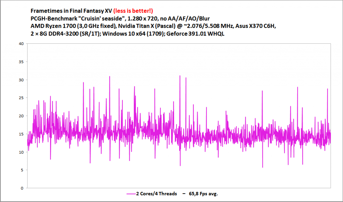Click the "2 × 8G DDR4-3200" memory line
The width and height of the screenshot is (343, 202).
click(x=127, y=34)
